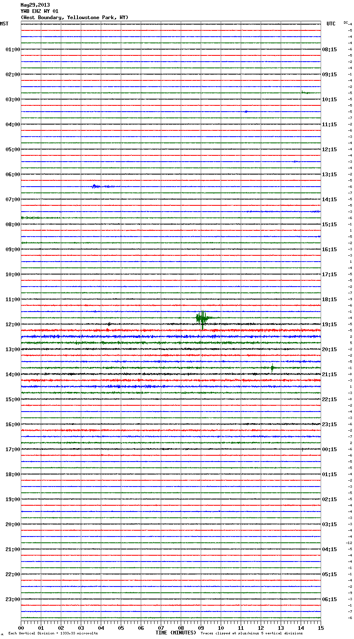Click the large green seismic burst before 12:00

[x=202, y=319]
